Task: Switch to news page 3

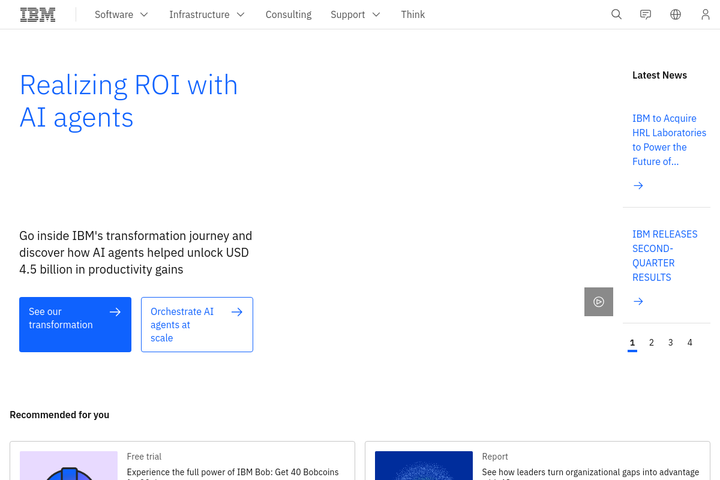Action: pyautogui.click(x=671, y=343)
